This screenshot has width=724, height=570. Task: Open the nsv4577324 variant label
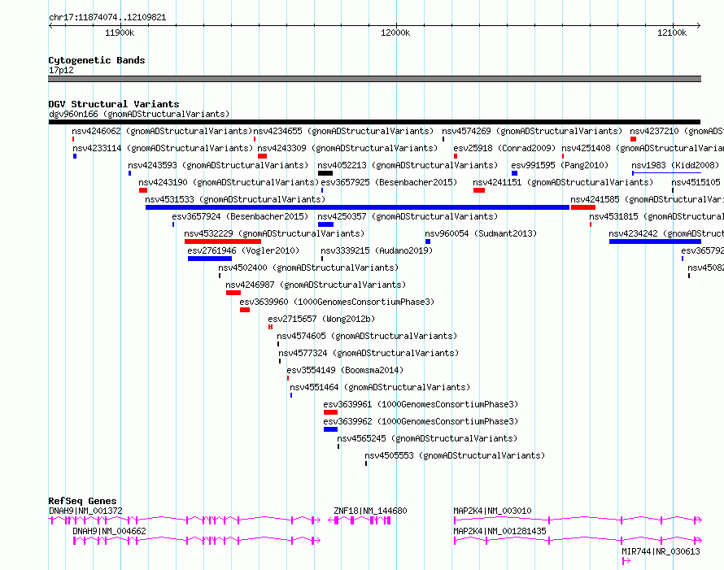pos(369,353)
